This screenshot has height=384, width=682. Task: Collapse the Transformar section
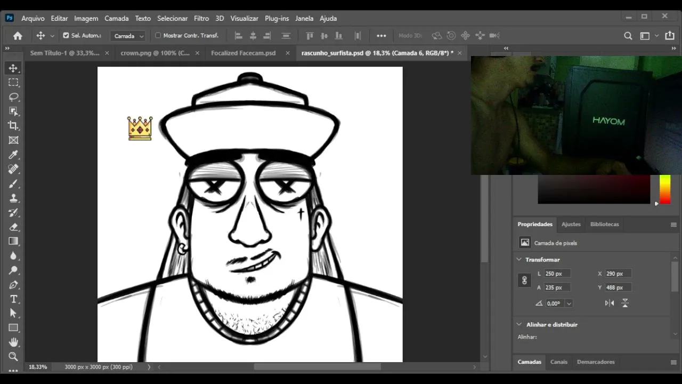coord(519,259)
